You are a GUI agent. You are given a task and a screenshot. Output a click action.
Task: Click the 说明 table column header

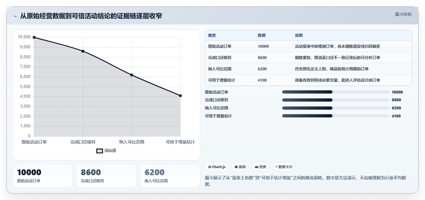point(299,35)
